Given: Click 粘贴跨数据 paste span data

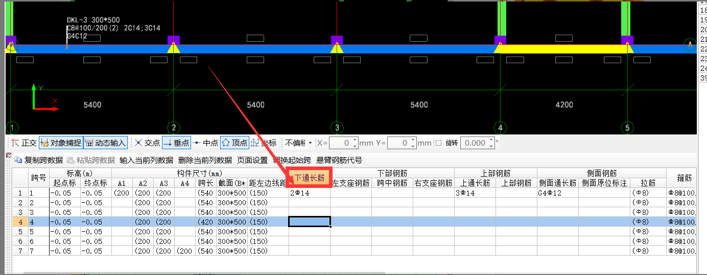Looking at the screenshot, I should pos(90,160).
